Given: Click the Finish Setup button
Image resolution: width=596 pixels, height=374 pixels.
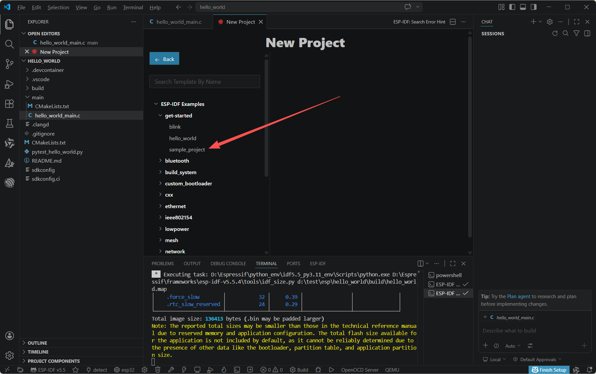Looking at the screenshot, I should point(549,370).
